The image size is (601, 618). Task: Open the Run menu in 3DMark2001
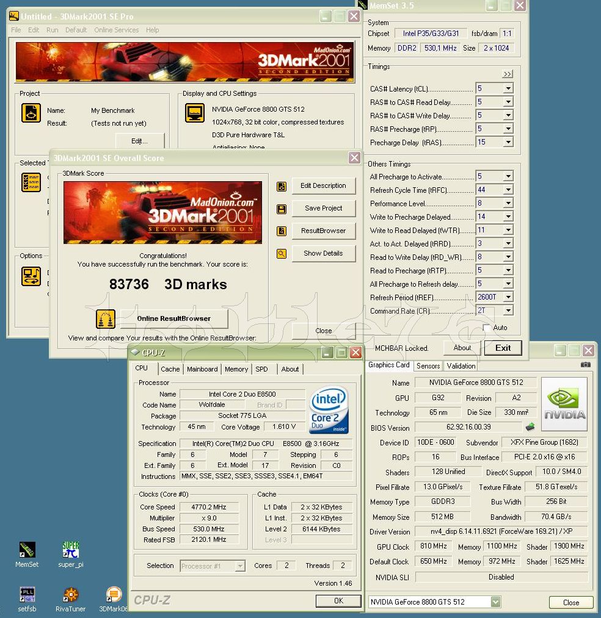52,30
